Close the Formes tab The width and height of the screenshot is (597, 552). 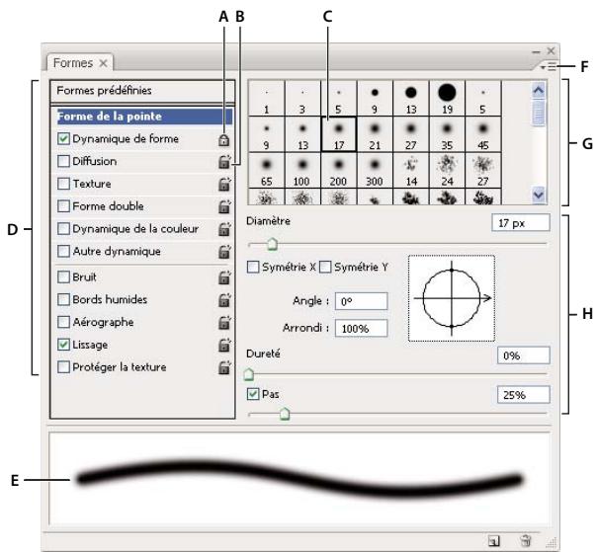click(103, 63)
